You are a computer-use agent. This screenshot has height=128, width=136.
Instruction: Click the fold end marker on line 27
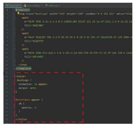click(15, 111)
